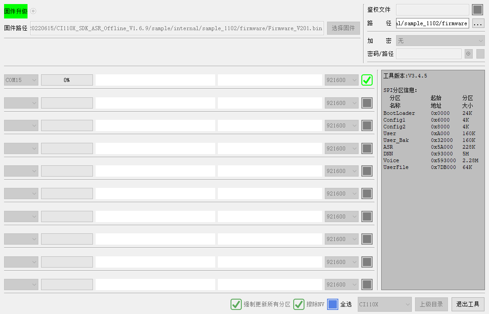
Task: Click the 上级目录 button
Action: pos(431,305)
